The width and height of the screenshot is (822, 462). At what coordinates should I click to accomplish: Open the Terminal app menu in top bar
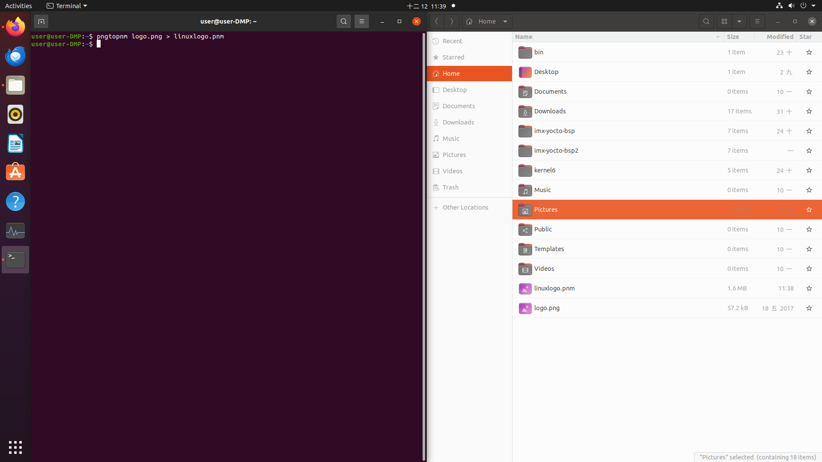(x=67, y=6)
